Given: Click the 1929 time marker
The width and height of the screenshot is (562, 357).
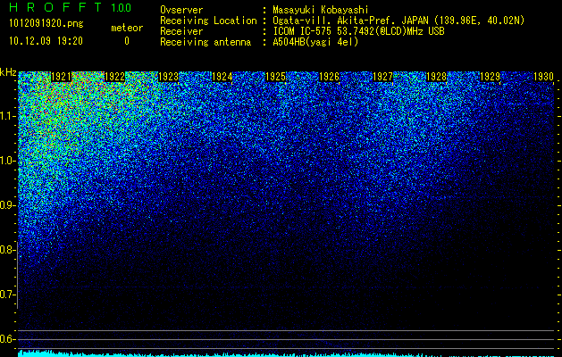Looking at the screenshot, I should coord(491,77).
